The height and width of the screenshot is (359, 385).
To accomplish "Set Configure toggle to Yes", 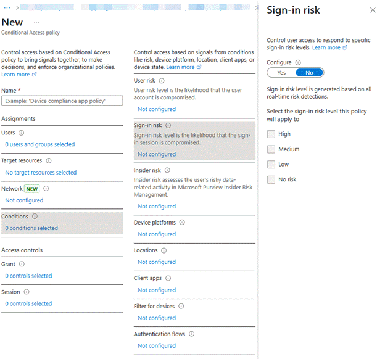I will 281,73.
